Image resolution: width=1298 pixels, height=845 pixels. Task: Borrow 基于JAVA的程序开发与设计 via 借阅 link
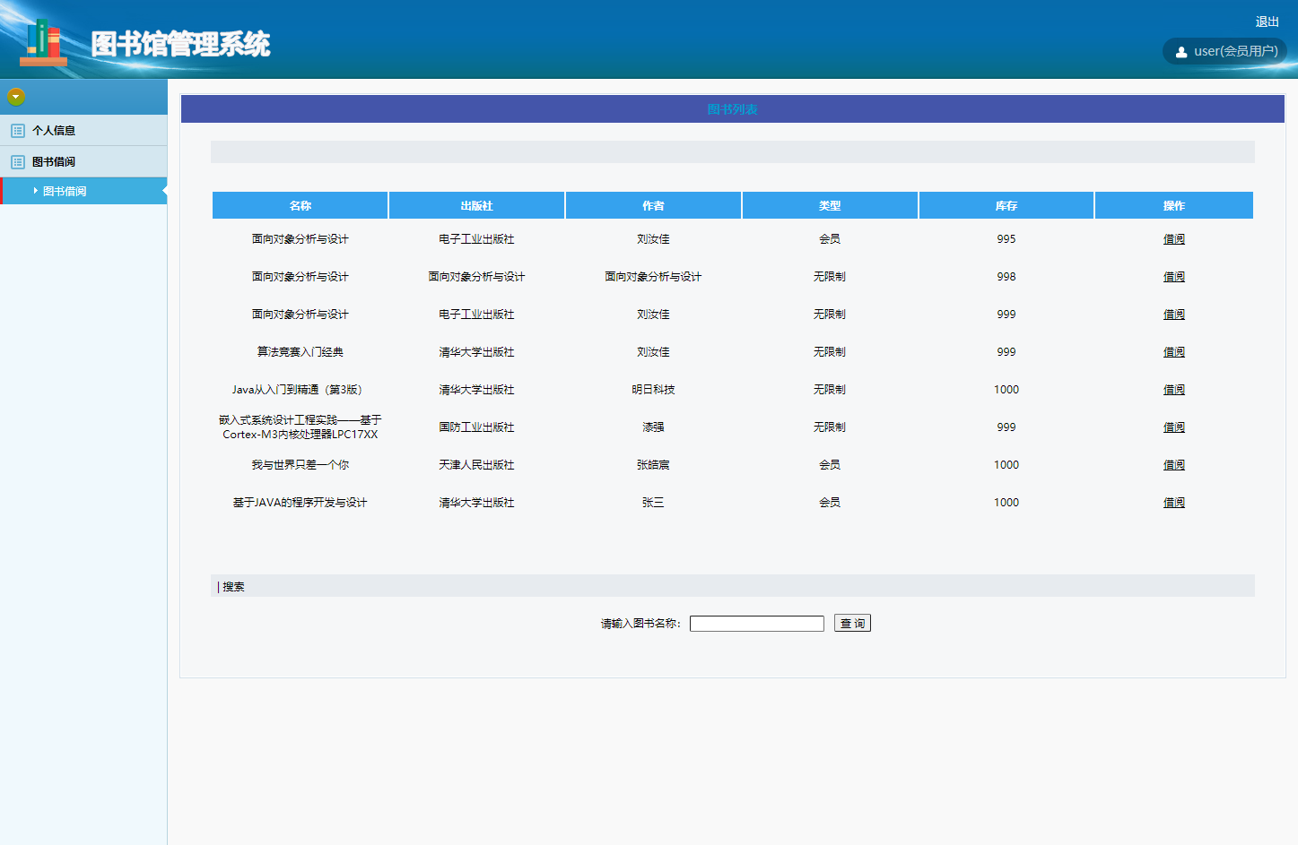pos(1173,503)
